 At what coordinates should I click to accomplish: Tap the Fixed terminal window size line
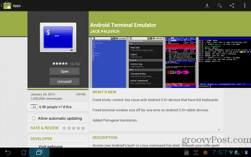[x=151, y=110]
